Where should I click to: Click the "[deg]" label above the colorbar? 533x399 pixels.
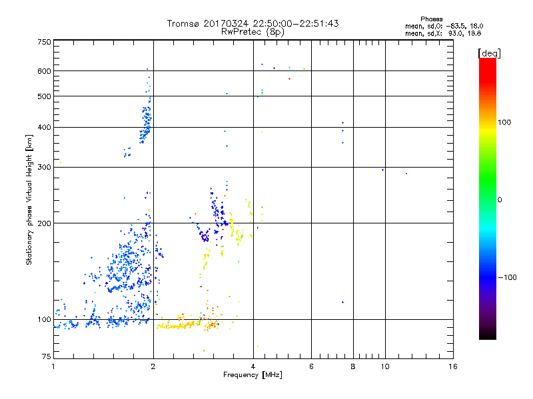[x=489, y=53]
